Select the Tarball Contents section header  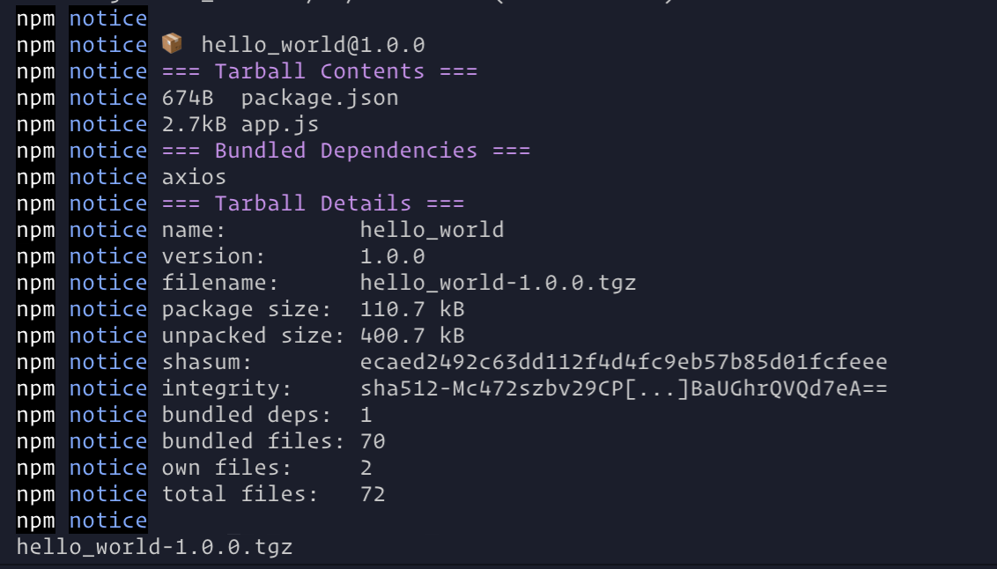point(319,71)
